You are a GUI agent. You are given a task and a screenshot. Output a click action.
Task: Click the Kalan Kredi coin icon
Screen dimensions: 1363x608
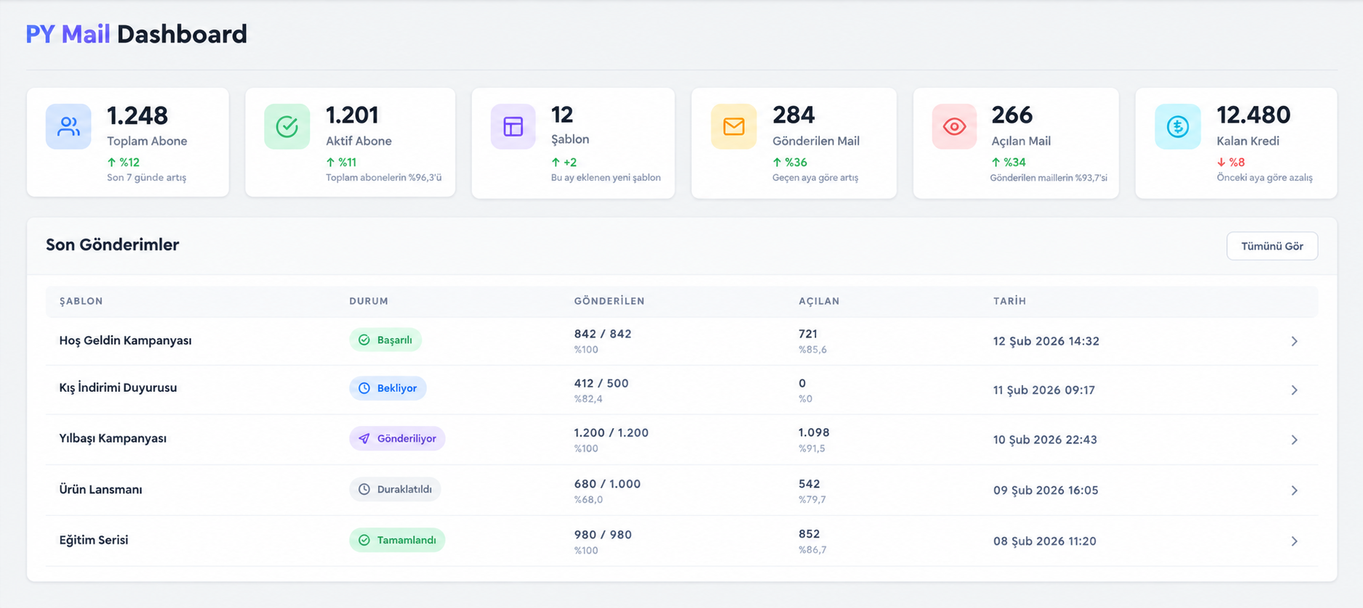(x=1178, y=126)
